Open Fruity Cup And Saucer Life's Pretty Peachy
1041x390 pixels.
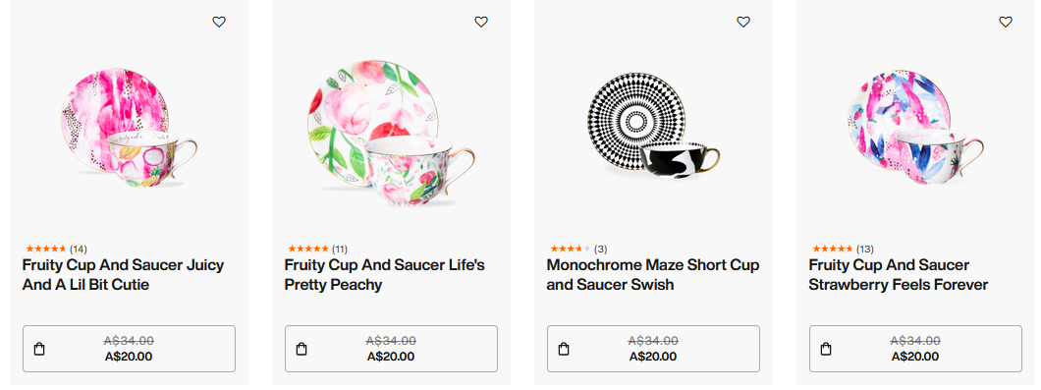pyautogui.click(x=384, y=275)
